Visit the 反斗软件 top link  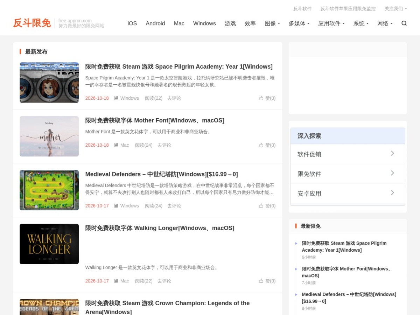[x=302, y=9]
